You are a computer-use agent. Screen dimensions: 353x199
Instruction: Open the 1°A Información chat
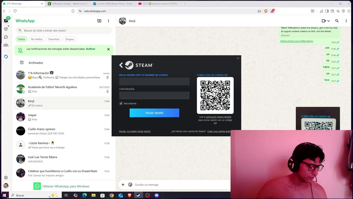(x=63, y=75)
